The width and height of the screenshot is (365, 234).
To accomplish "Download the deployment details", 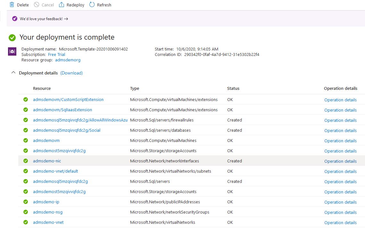I will [x=71, y=73].
